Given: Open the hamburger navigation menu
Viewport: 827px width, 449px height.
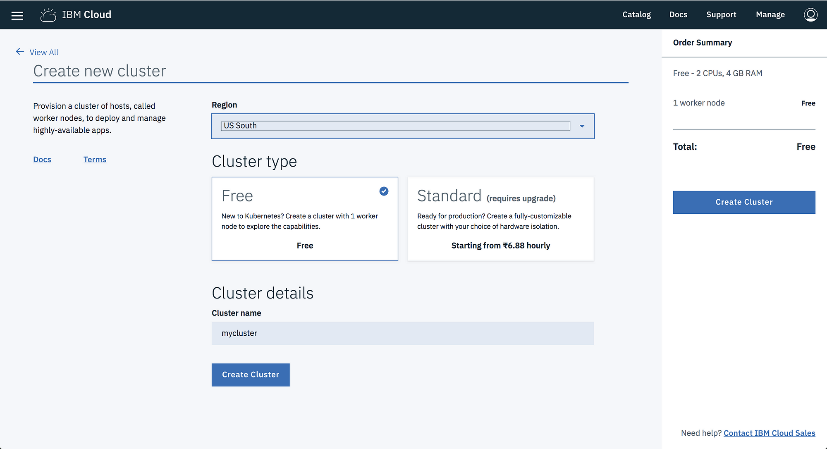Looking at the screenshot, I should click(x=17, y=15).
